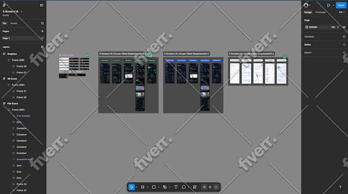
Task: Select the Bottom Nav component label on canvas
Action: click(68, 55)
